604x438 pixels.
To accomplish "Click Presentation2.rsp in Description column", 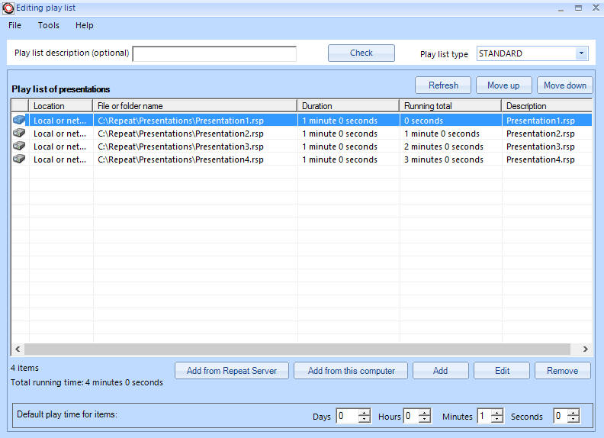I will [541, 134].
